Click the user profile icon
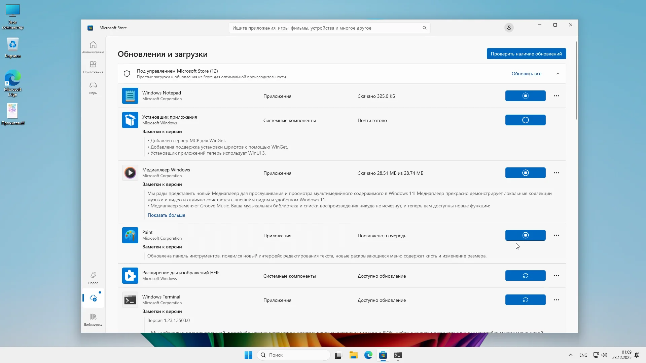Image resolution: width=646 pixels, height=363 pixels. (509, 28)
